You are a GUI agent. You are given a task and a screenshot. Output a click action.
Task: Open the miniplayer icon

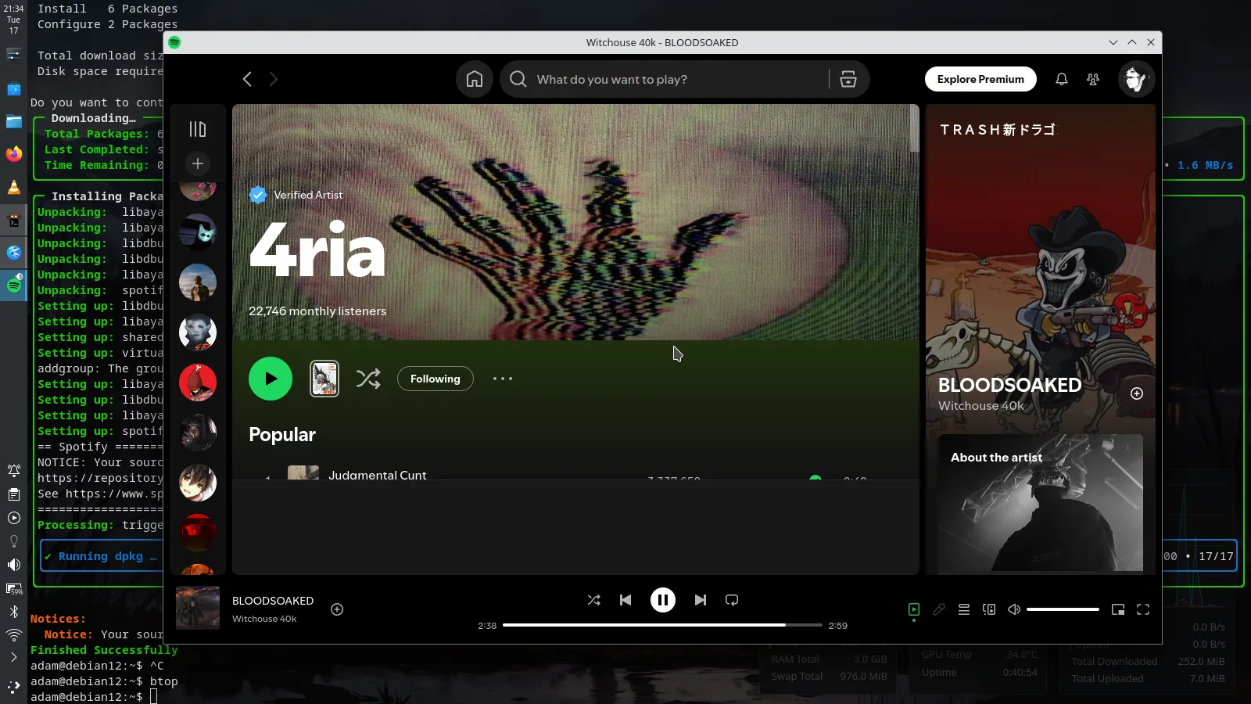point(1118,609)
